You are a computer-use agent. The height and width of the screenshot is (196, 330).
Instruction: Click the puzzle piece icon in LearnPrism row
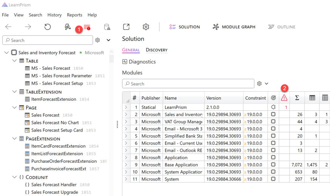tap(273, 107)
